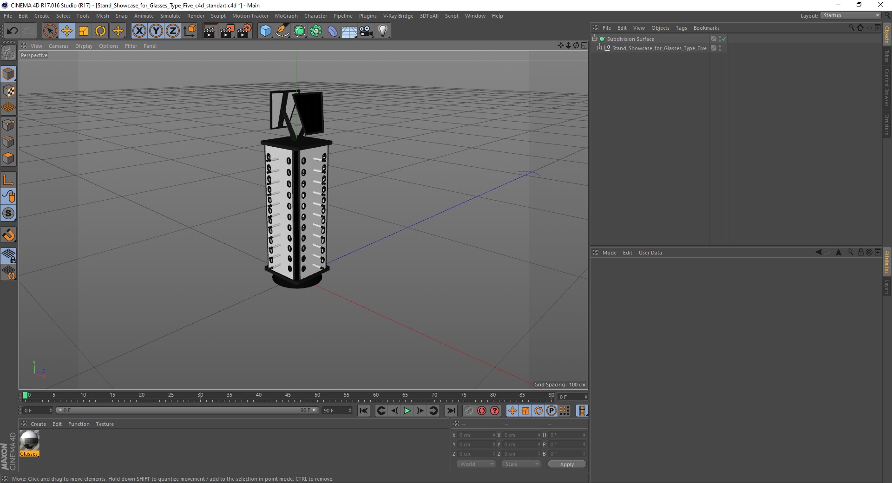Screen dimensions: 892x483
Task: Render active view clapperboard icon
Action: 210,31
